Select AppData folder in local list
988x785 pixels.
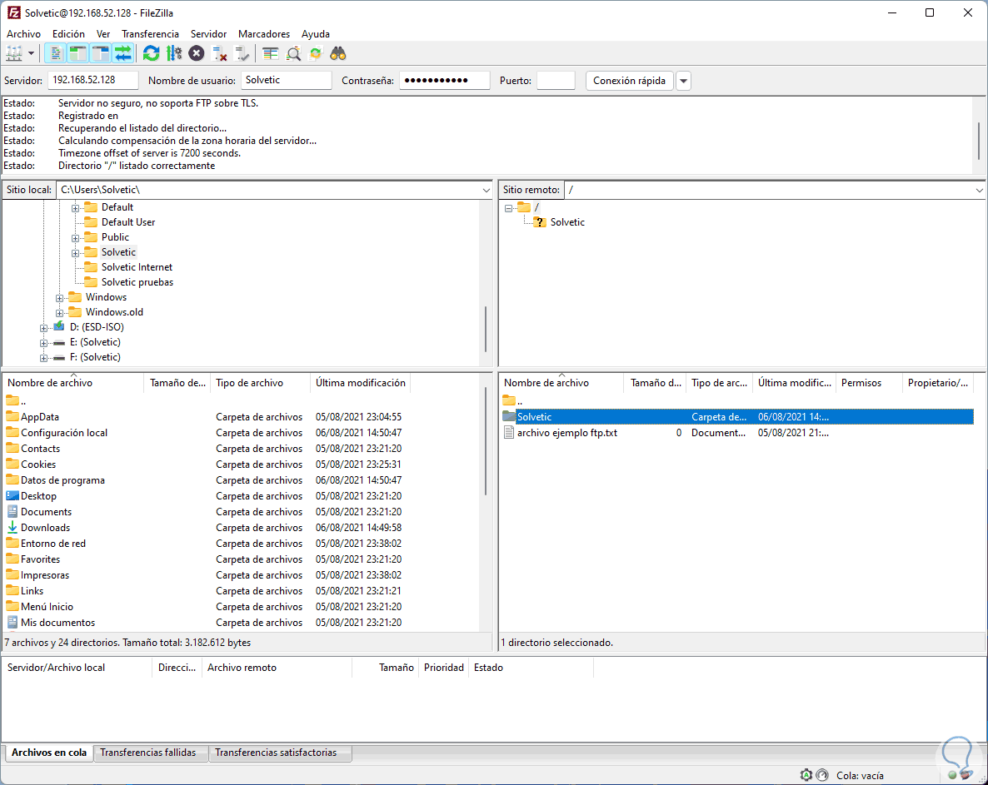[x=40, y=417]
